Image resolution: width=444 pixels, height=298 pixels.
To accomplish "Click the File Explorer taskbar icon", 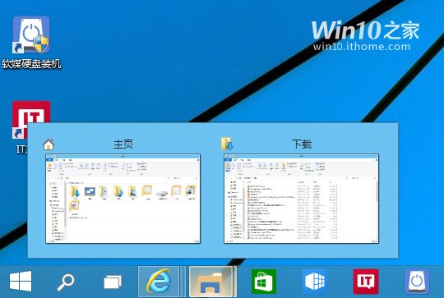I will point(211,282).
